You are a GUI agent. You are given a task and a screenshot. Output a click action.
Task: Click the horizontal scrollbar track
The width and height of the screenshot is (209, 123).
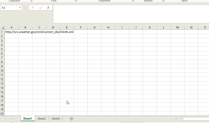196,119
